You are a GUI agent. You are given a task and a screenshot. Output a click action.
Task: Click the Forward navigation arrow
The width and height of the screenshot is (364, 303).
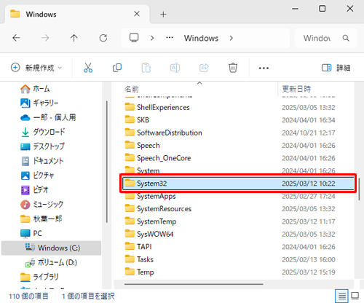[45, 38]
